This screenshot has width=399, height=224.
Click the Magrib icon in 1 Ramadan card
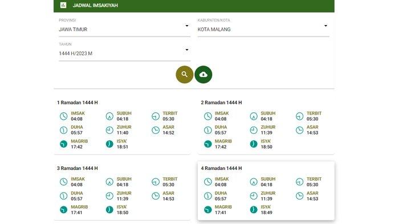pos(64,144)
